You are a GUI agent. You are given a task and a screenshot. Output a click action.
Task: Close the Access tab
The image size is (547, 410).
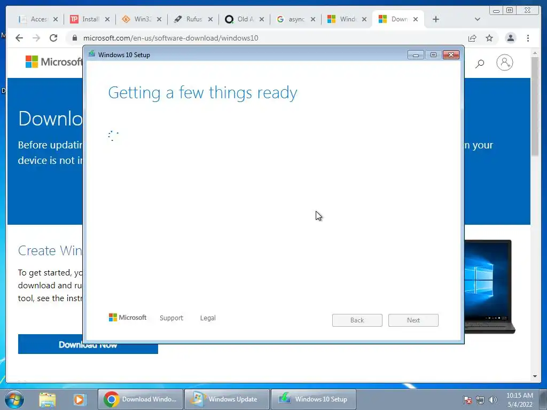56,19
